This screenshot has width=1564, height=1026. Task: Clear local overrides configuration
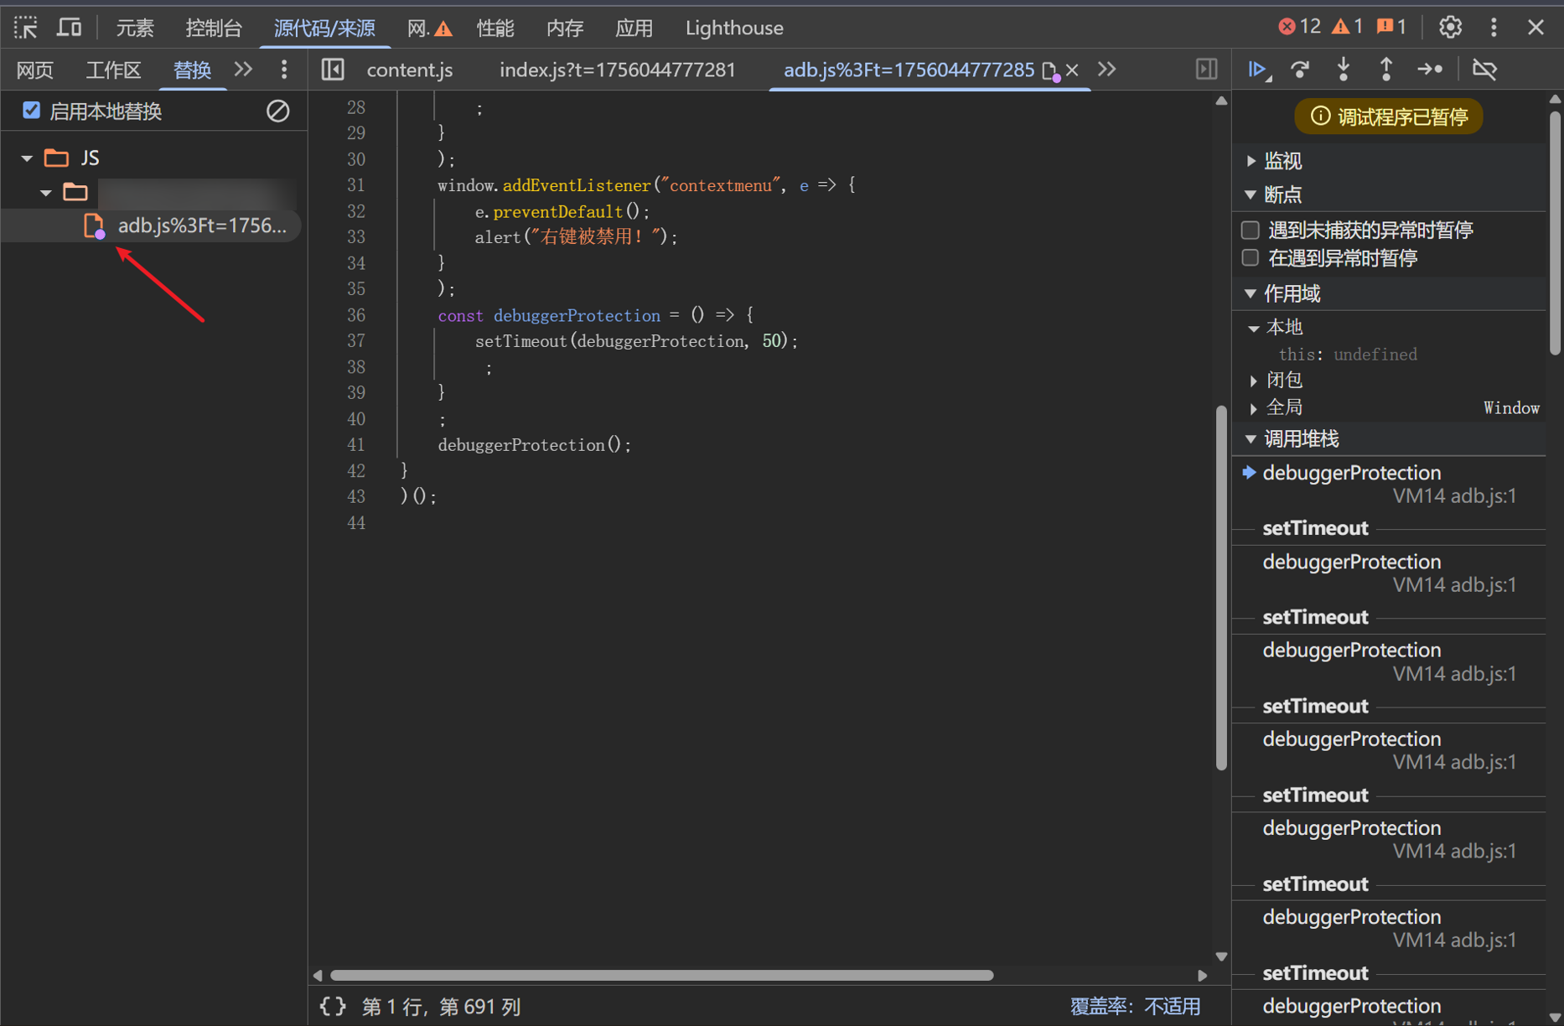coord(277,111)
